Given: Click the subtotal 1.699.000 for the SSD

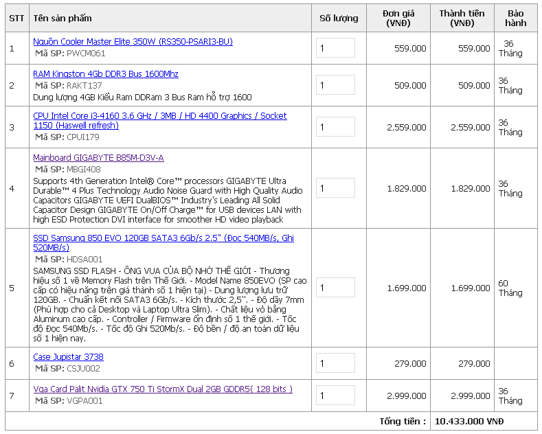Looking at the screenshot, I should (x=471, y=288).
